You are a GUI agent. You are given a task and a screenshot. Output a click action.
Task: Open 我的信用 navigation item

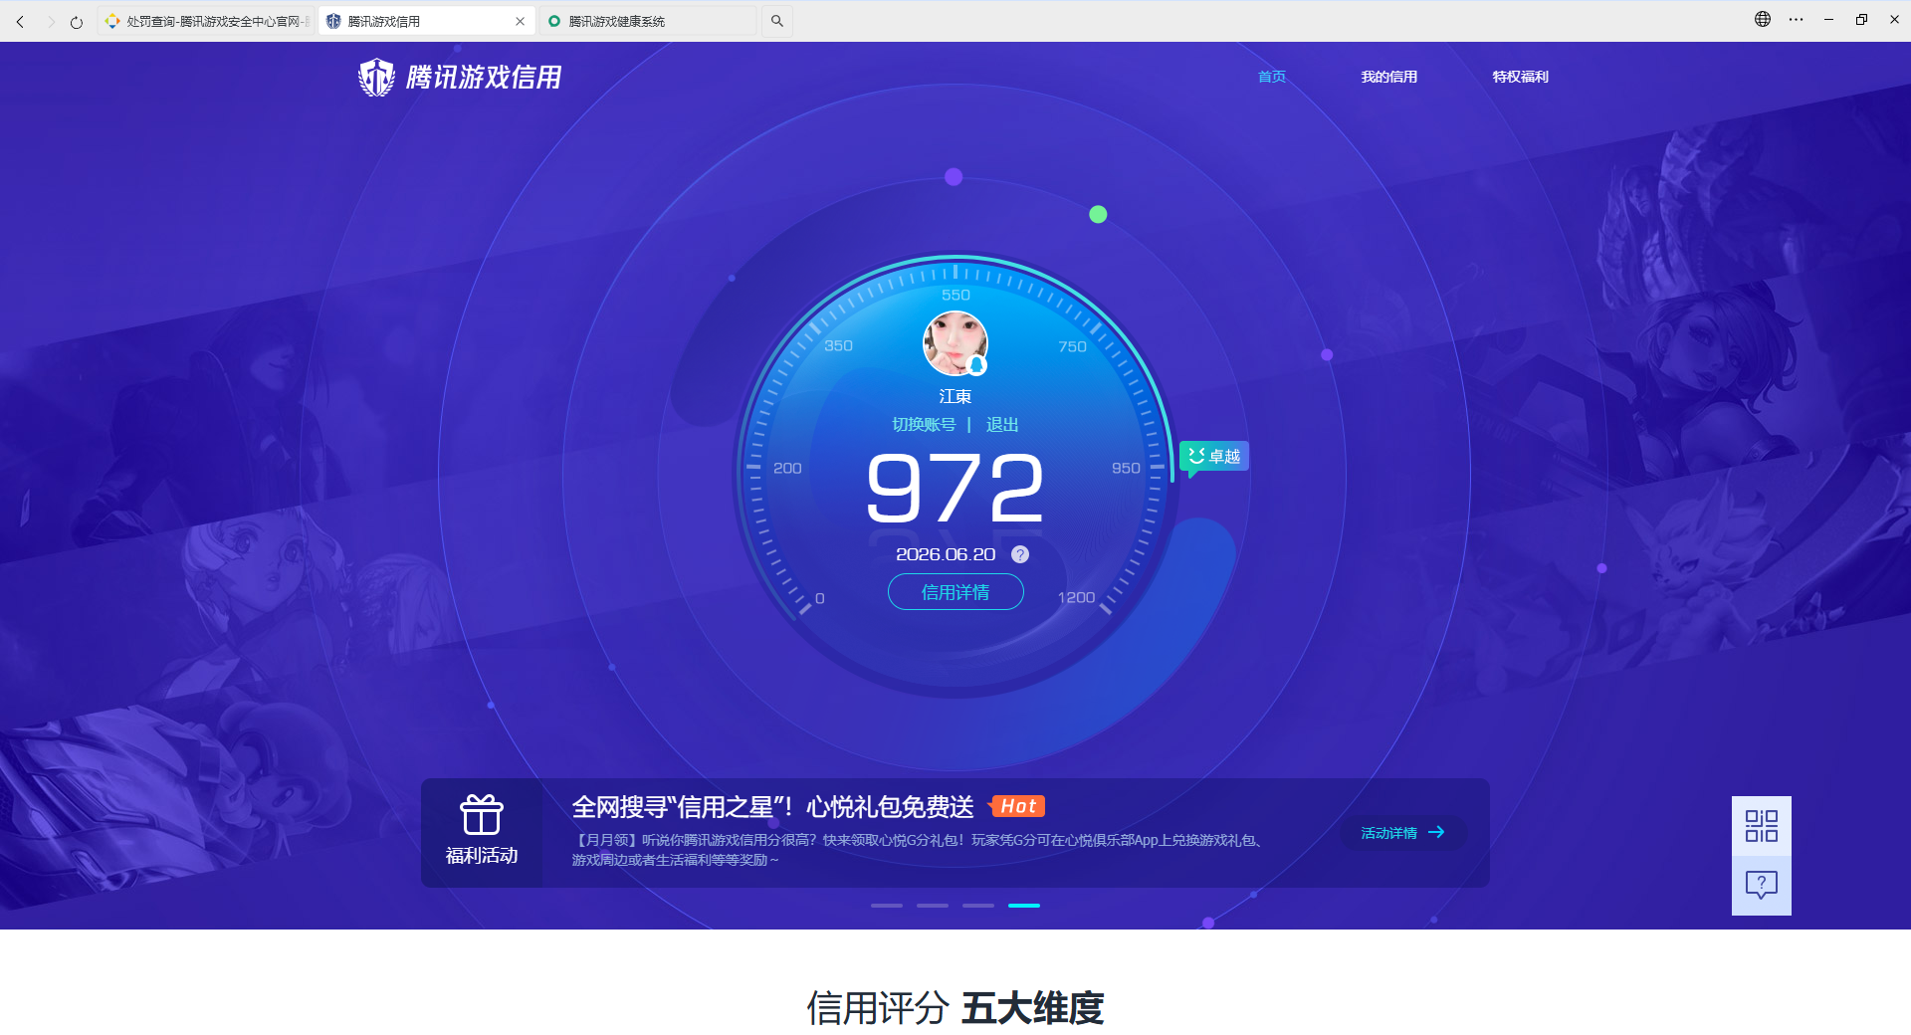(x=1389, y=77)
